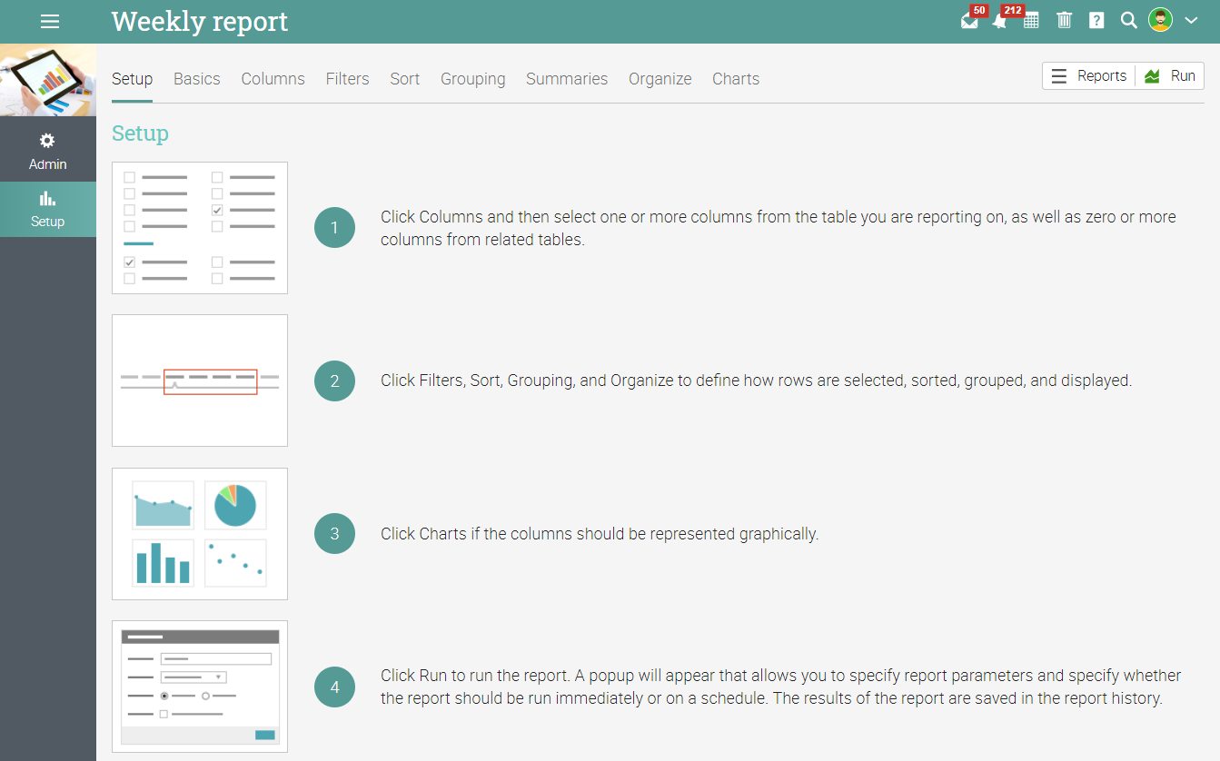This screenshot has width=1220, height=761.
Task: Select Setup in the left sidebar
Action: coord(47,210)
